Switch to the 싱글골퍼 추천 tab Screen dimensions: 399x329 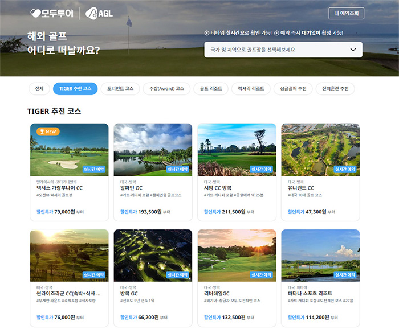(294, 89)
